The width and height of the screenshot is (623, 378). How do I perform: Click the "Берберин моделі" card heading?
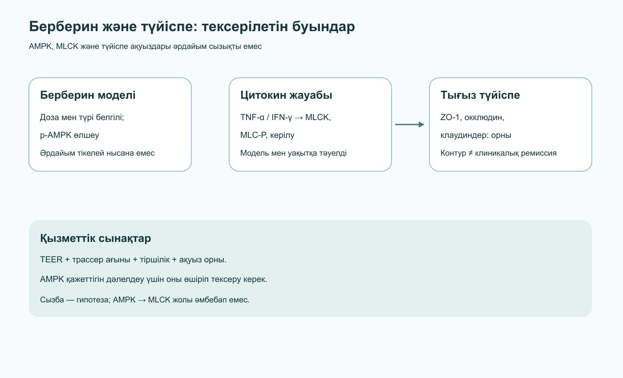pos(88,95)
